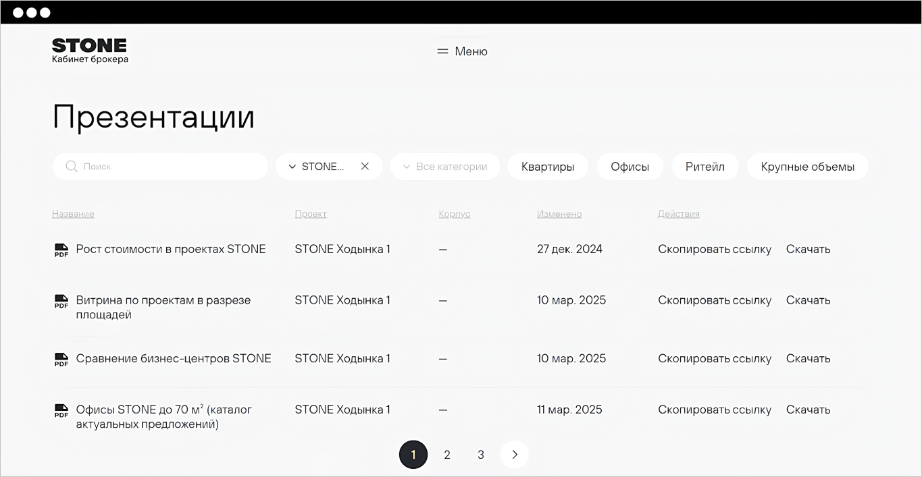Clear the STONE project filter with X

pos(365,166)
